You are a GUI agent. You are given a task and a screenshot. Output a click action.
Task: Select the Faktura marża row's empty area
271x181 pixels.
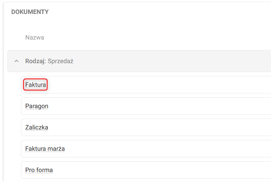click(x=155, y=148)
